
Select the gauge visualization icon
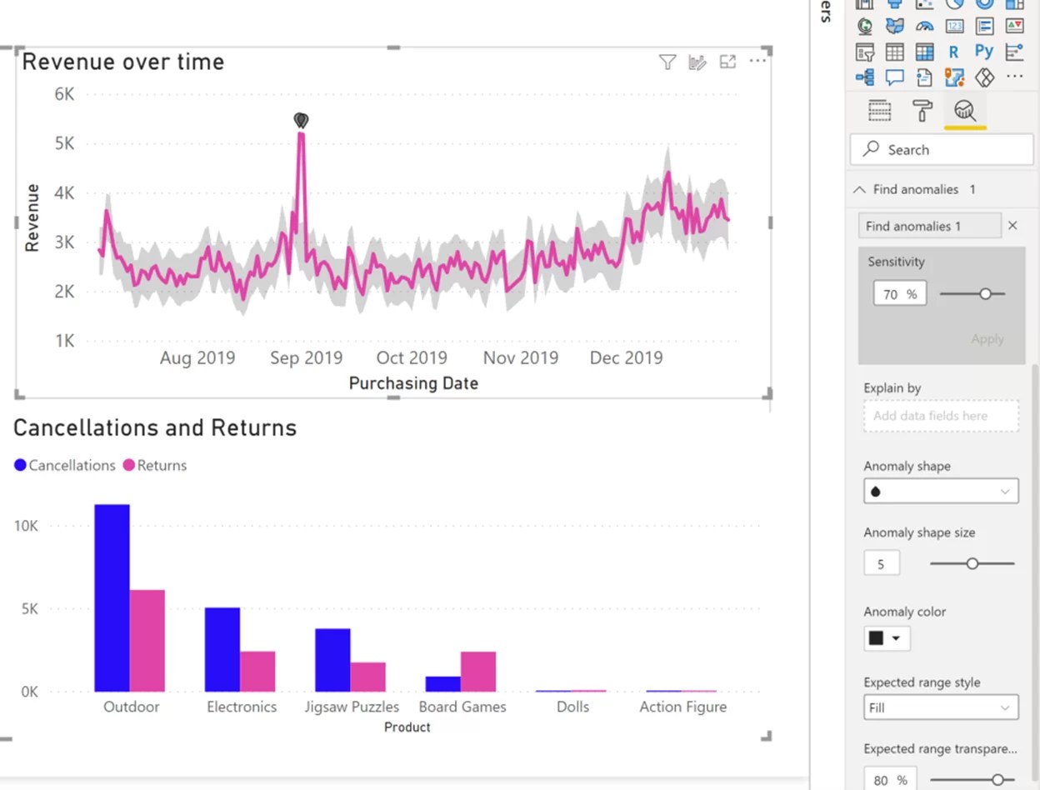925,26
